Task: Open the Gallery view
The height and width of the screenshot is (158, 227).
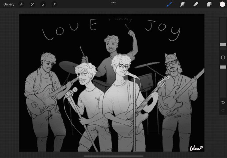Action: click(9, 4)
